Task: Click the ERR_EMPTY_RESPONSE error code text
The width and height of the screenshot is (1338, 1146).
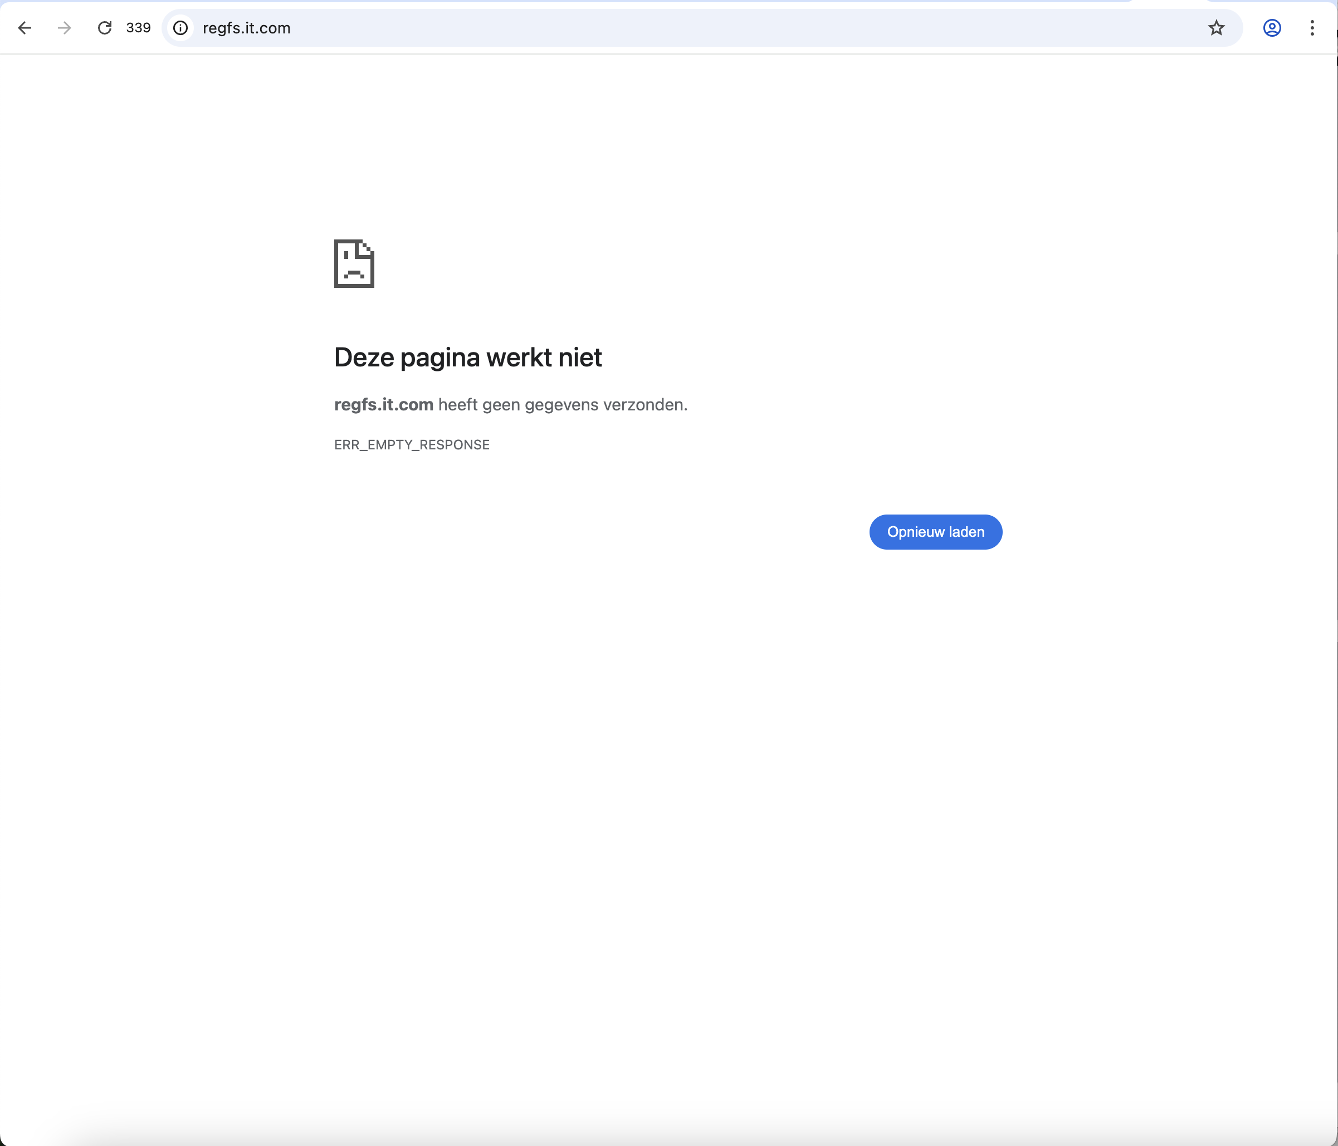Action: (x=412, y=445)
